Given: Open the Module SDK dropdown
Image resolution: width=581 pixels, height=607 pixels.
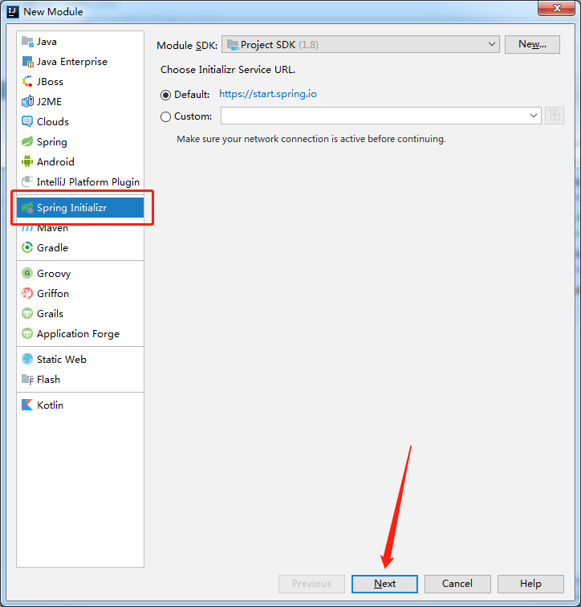Looking at the screenshot, I should coord(360,44).
